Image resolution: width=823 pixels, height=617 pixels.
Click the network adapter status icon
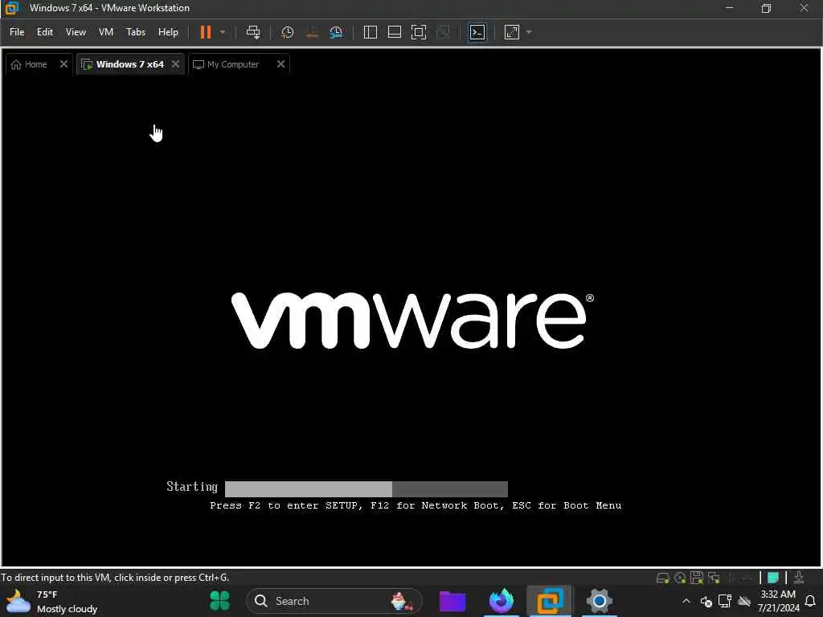(714, 578)
